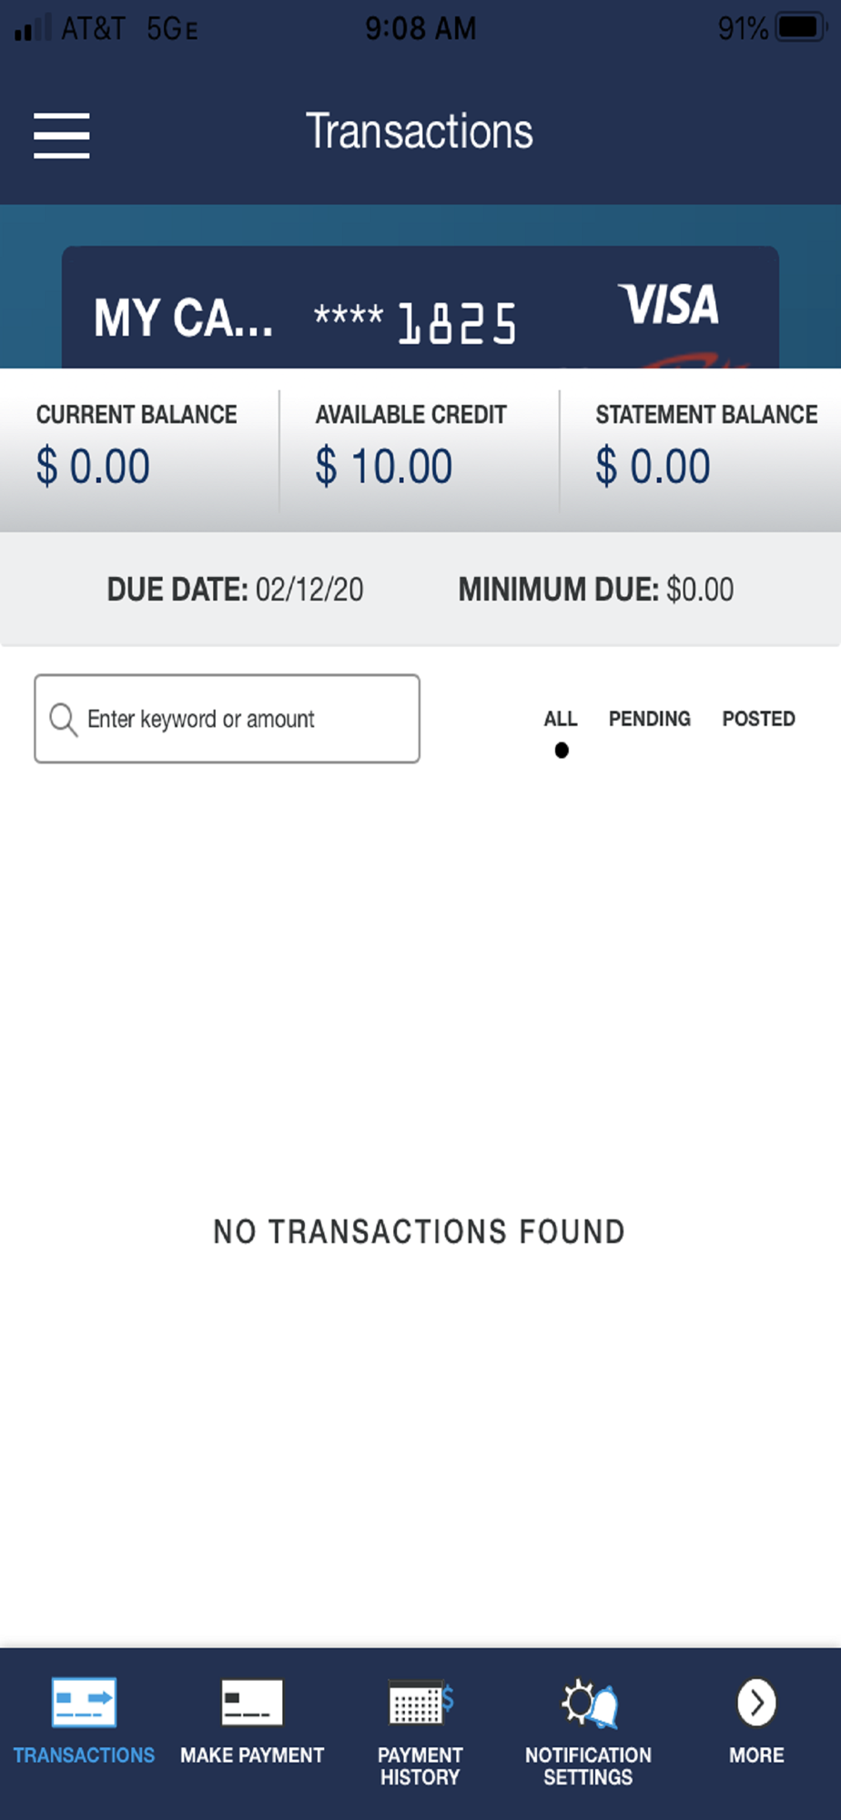Check battery indicator in status bar

pyautogui.click(x=801, y=27)
